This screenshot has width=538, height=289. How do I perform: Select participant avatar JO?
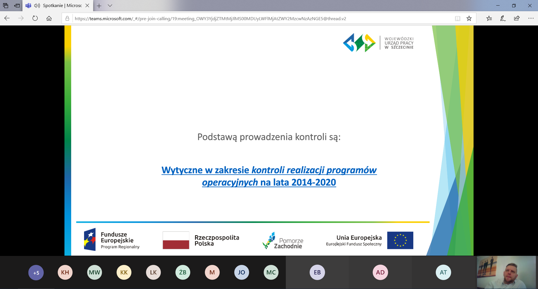242,272
